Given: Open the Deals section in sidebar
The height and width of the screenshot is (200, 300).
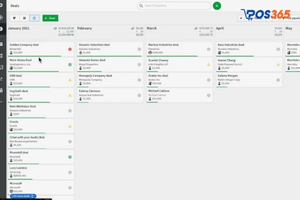Looking at the screenshot, I should click(x=2, y=28).
